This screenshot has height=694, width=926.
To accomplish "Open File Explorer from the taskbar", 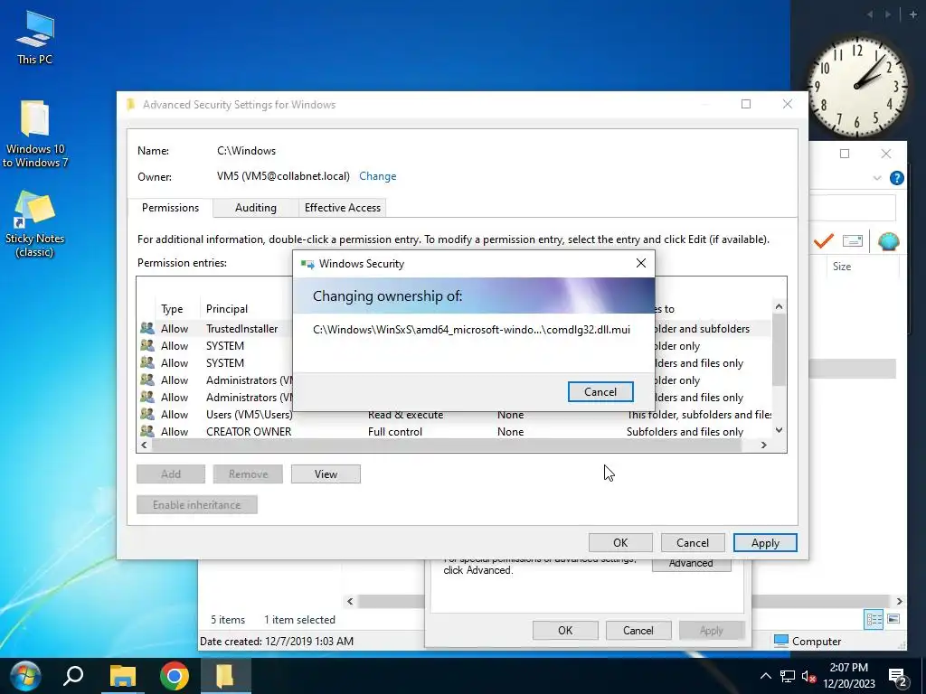I will tap(123, 676).
